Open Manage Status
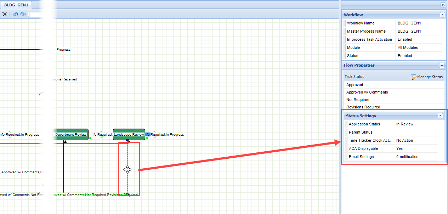 (x=427, y=77)
